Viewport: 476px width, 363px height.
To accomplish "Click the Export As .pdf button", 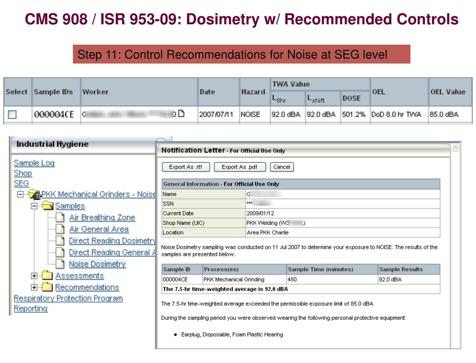I will [240, 167].
